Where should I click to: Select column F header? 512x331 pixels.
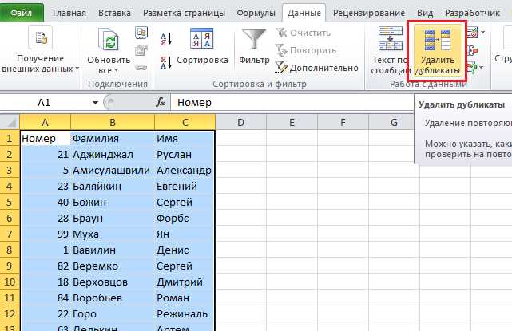(343, 122)
